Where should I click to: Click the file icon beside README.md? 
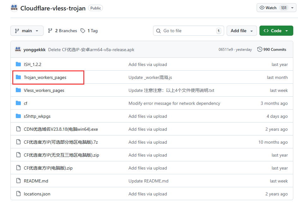coord(18,181)
